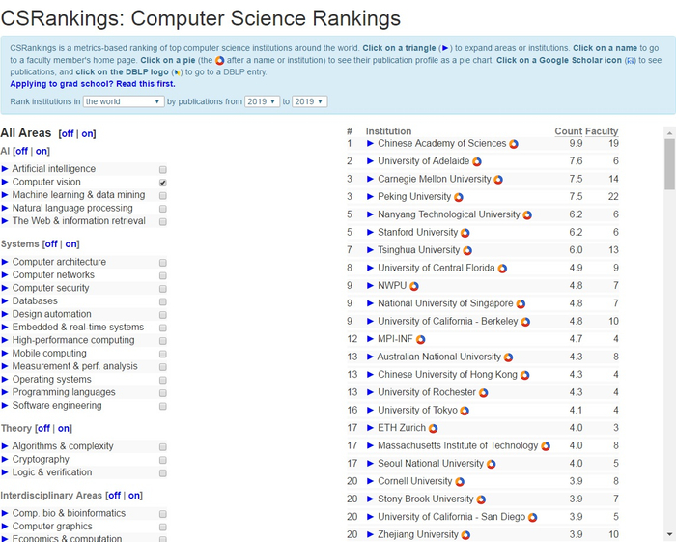The image size is (676, 542).
Task: View Tsinghua University pie chart
Action: pyautogui.click(x=467, y=250)
